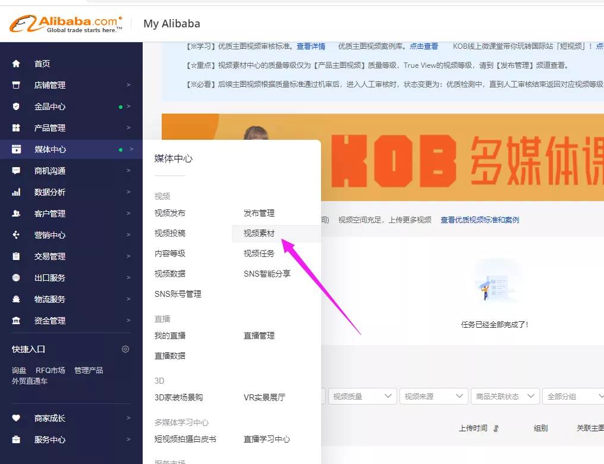Click the shield icon beside 金品中心
The image size is (604, 464).
click(16, 106)
